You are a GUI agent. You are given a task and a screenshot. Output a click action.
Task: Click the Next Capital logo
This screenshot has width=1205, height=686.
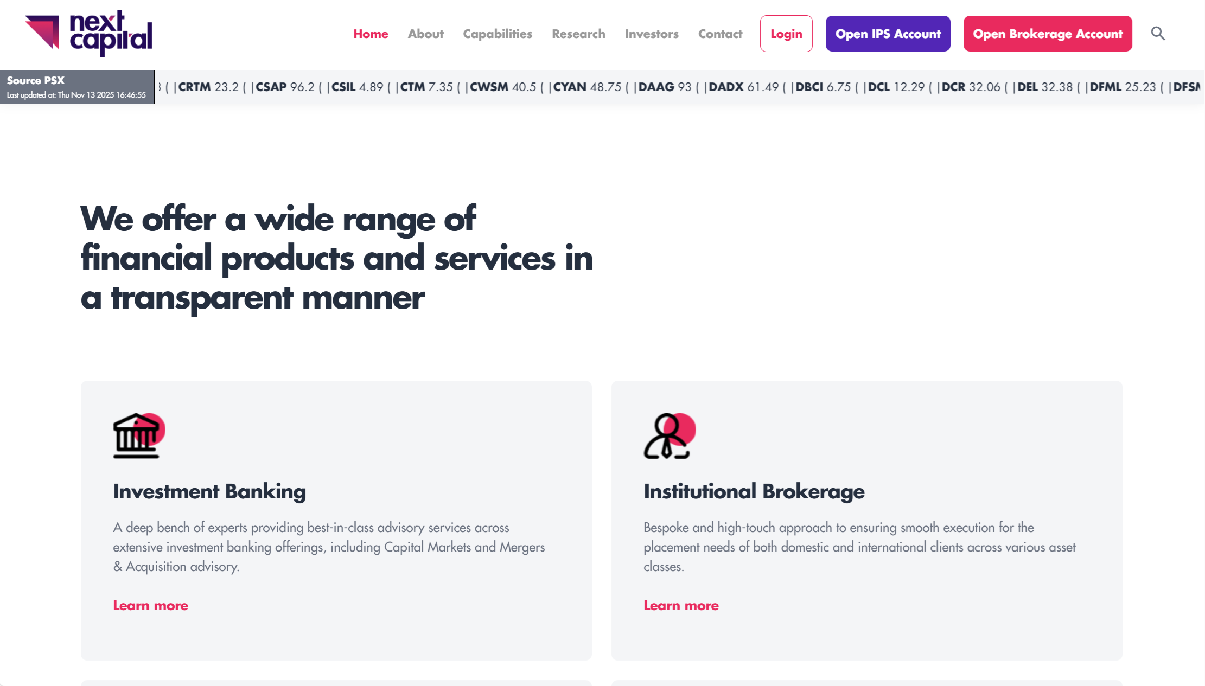click(x=88, y=34)
